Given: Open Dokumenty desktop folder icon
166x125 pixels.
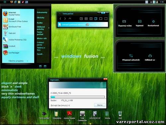Looking at the screenshot, I should coord(57,115).
